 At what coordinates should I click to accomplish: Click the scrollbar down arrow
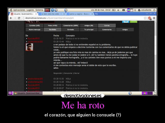[155, 90]
